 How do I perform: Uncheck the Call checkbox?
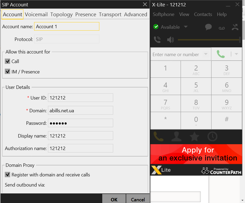(7, 61)
